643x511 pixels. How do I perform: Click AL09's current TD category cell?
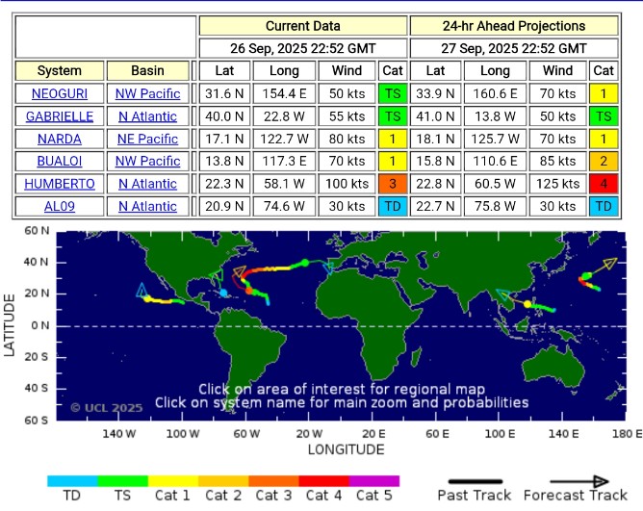point(393,206)
